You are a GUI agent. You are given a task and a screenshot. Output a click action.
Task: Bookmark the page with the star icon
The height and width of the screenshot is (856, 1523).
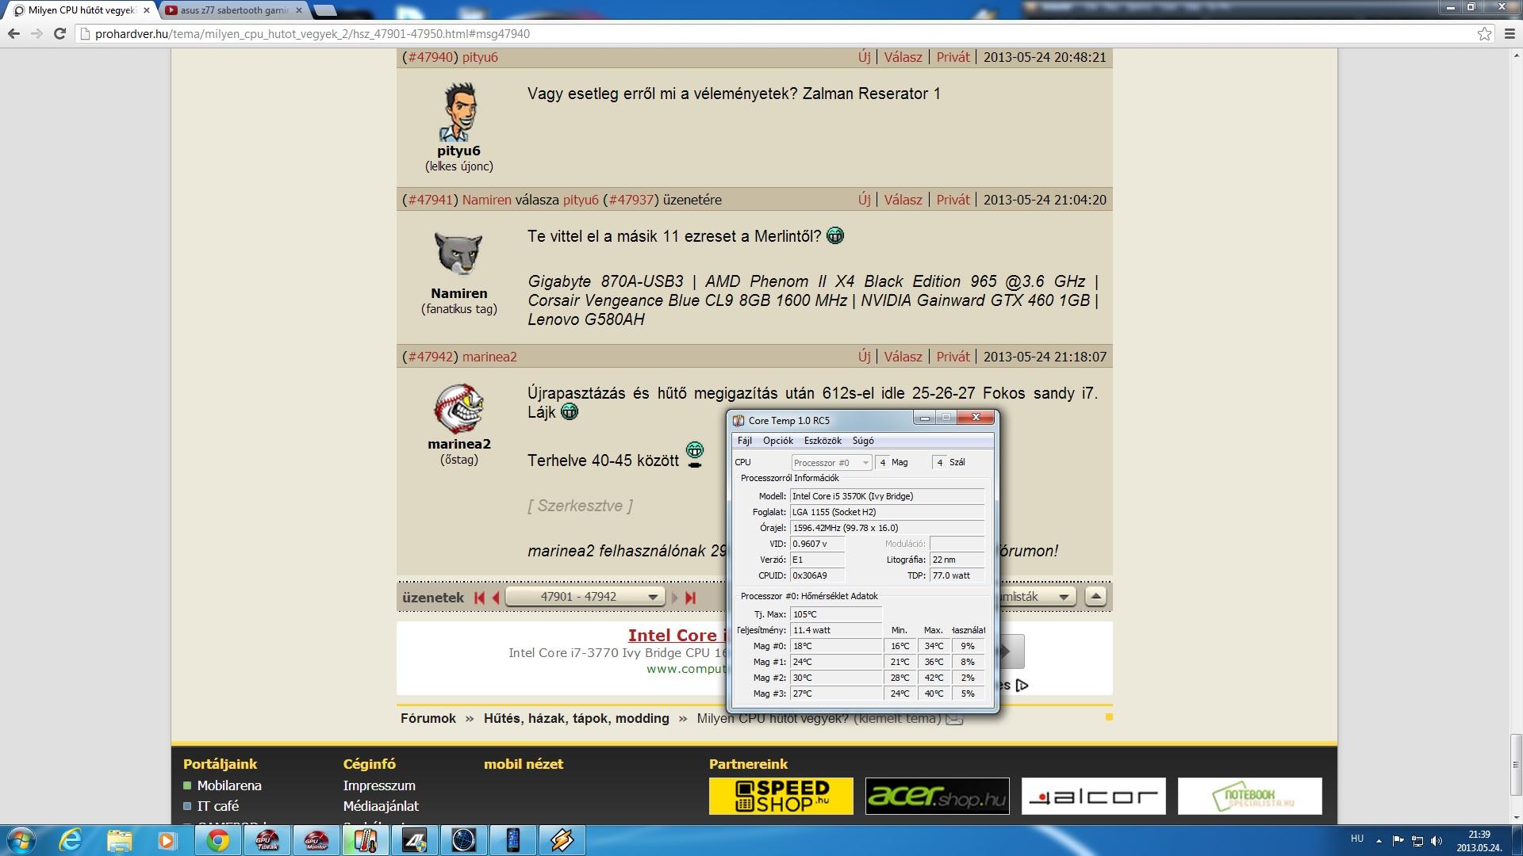pyautogui.click(x=1484, y=33)
